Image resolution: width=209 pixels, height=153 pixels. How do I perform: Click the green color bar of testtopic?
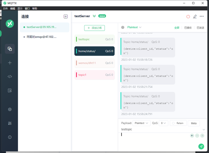click(x=76, y=39)
